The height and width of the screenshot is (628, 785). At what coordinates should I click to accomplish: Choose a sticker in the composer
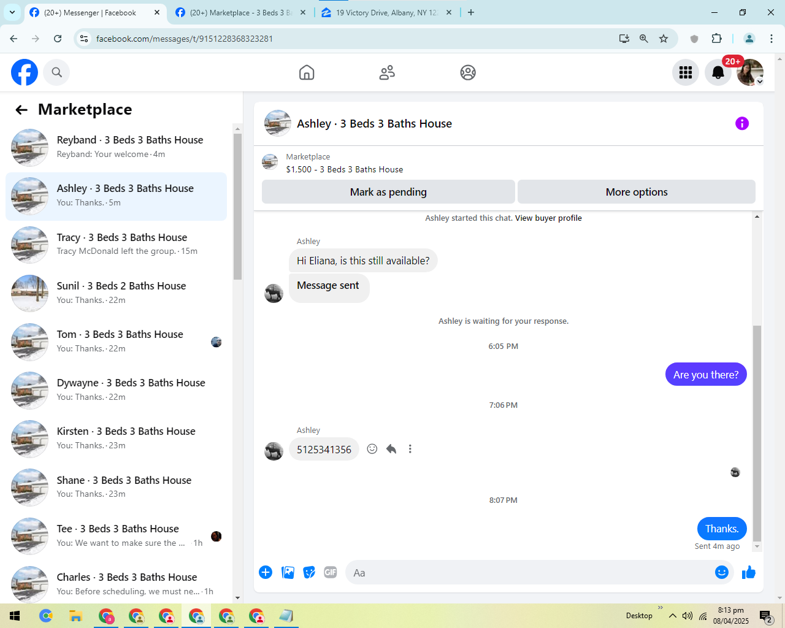coord(309,572)
